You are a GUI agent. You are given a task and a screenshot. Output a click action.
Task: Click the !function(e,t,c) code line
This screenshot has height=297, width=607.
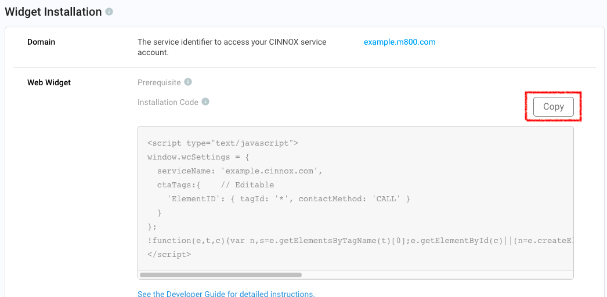[x=360, y=241]
